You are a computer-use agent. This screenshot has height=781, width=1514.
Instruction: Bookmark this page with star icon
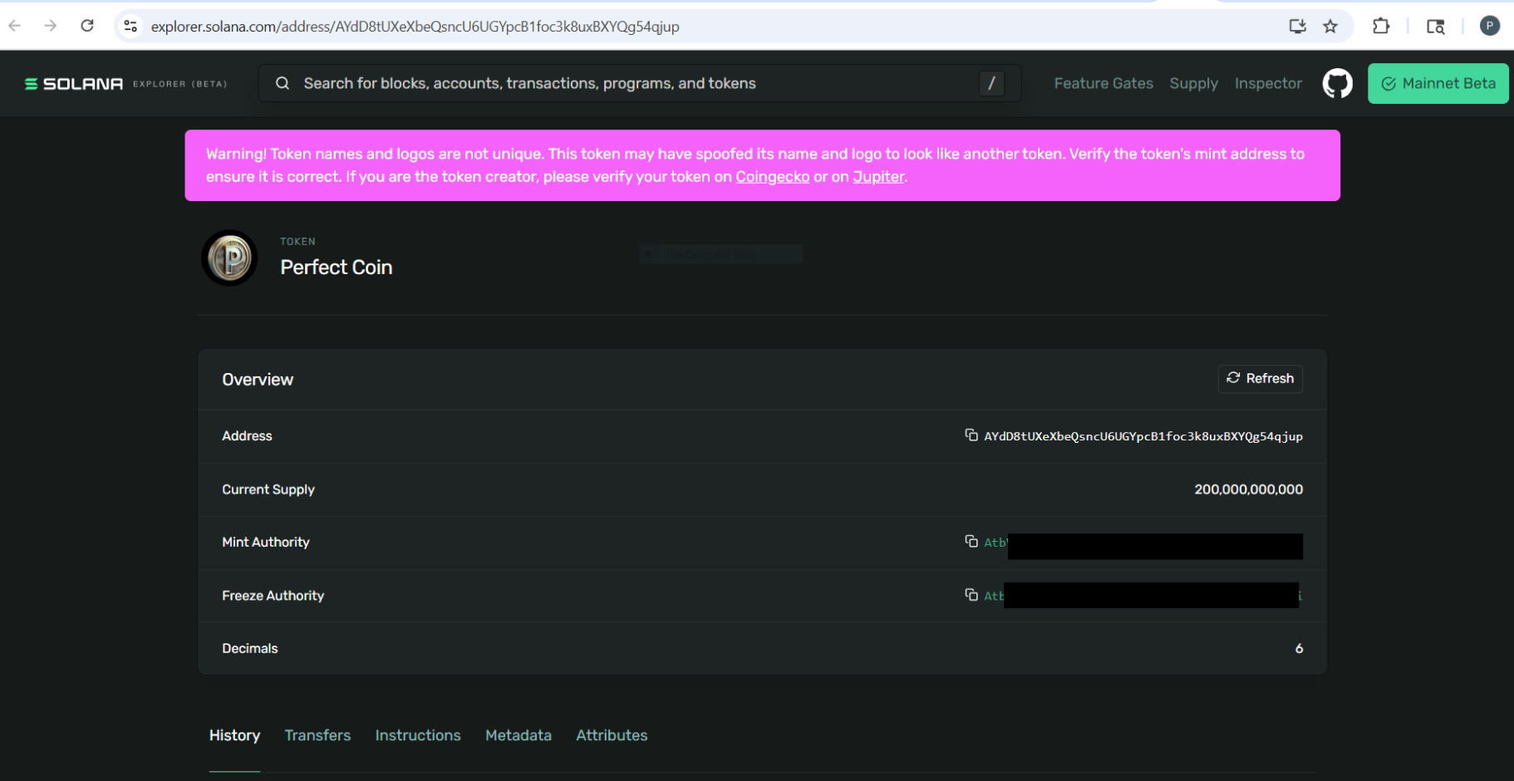tap(1330, 27)
